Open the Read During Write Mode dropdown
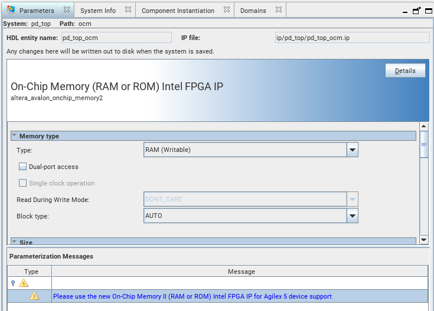This screenshot has height=311, width=434. [251, 199]
